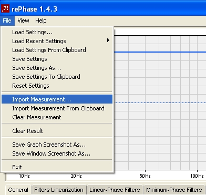The width and height of the screenshot is (206, 195).
Task: Click Clear Measurement menu entry
Action: 57,117
